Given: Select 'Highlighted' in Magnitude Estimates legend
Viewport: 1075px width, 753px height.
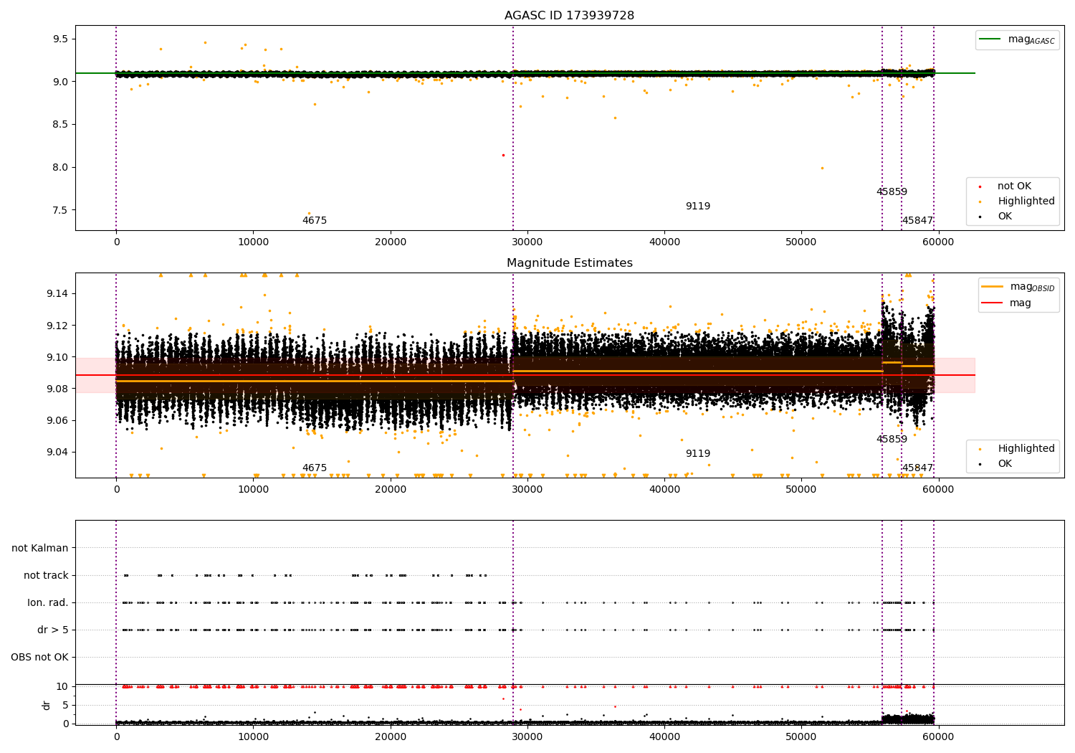Looking at the screenshot, I should coord(1026,449).
